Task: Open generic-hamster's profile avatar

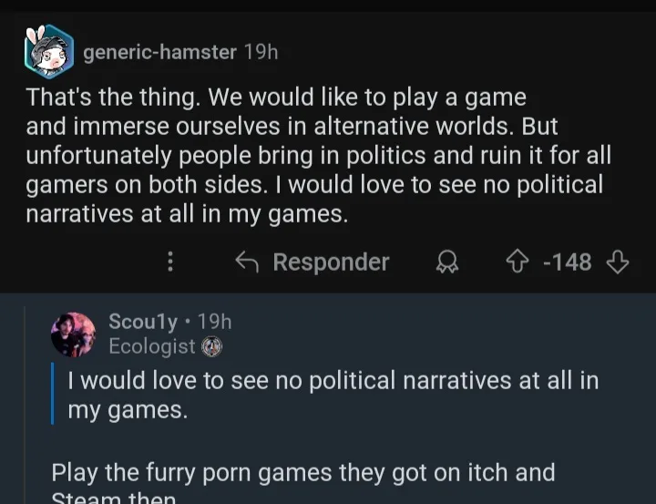Action: pyautogui.click(x=48, y=54)
